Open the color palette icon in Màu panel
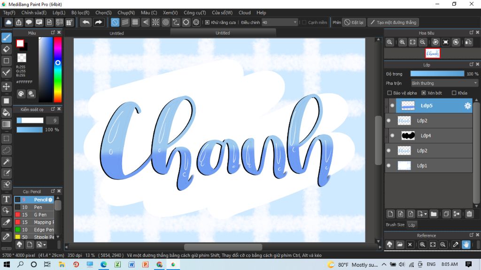Viewport: 481px width, 270px height. (21, 94)
